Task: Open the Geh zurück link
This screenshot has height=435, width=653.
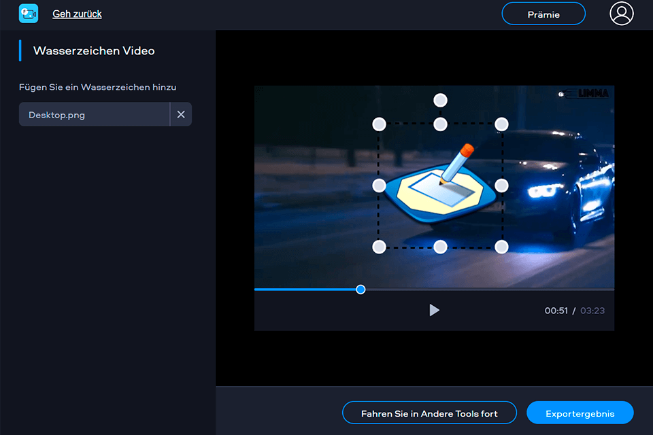Action: [x=76, y=14]
